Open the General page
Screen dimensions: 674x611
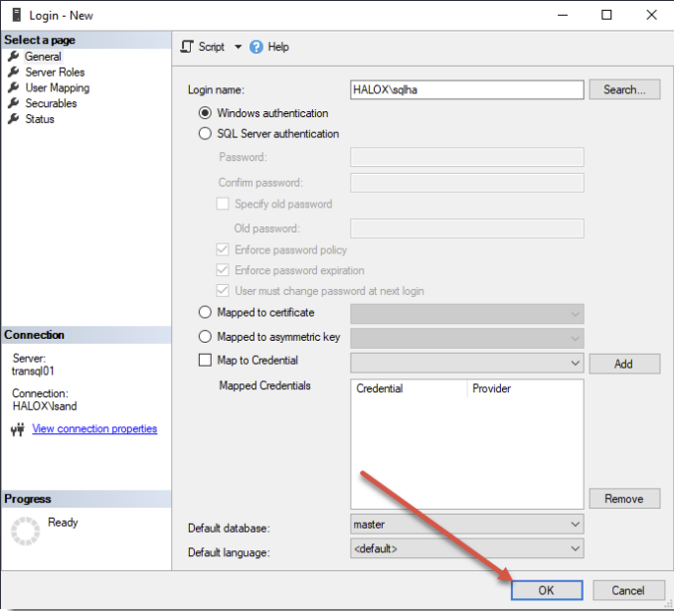coord(43,57)
